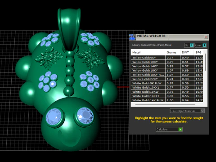Click the 1.24 grams value for 22KY
This screenshot has width=216, height=162.
pos(170,79)
